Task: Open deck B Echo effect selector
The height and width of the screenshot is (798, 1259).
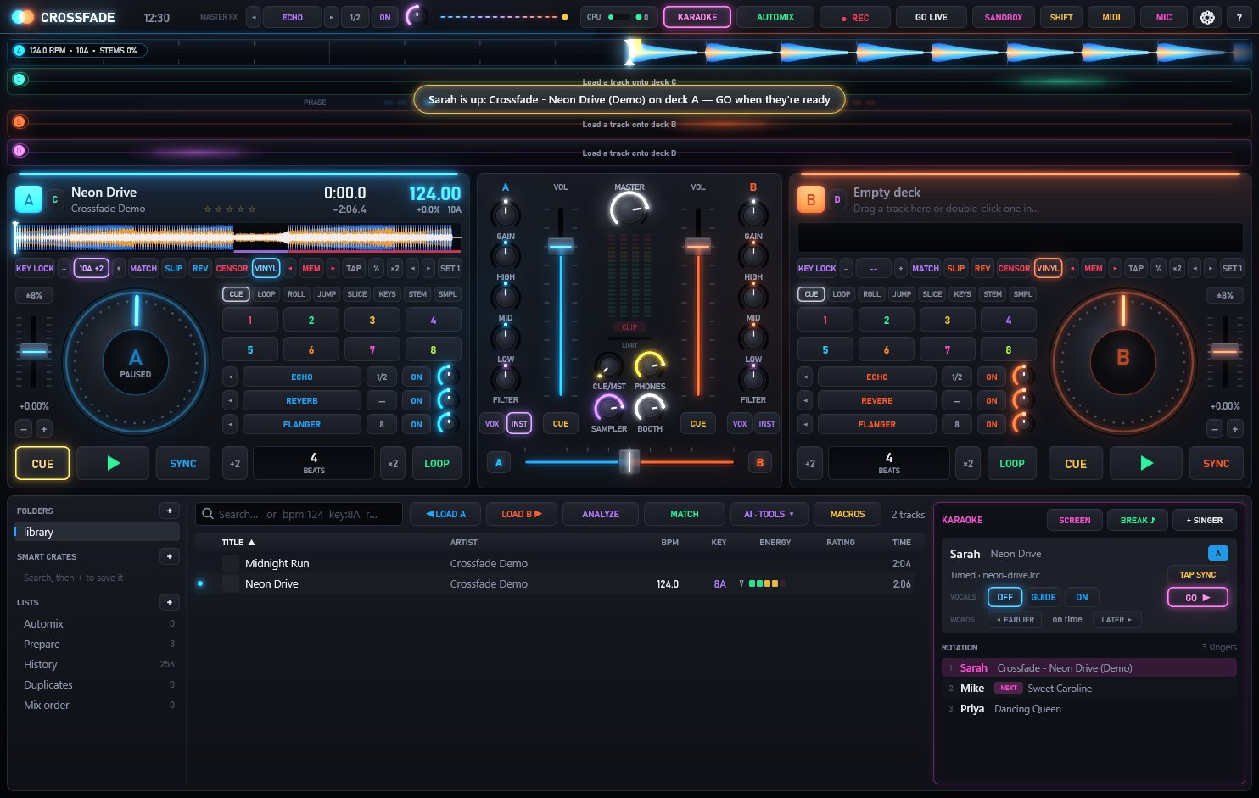Action: (877, 377)
